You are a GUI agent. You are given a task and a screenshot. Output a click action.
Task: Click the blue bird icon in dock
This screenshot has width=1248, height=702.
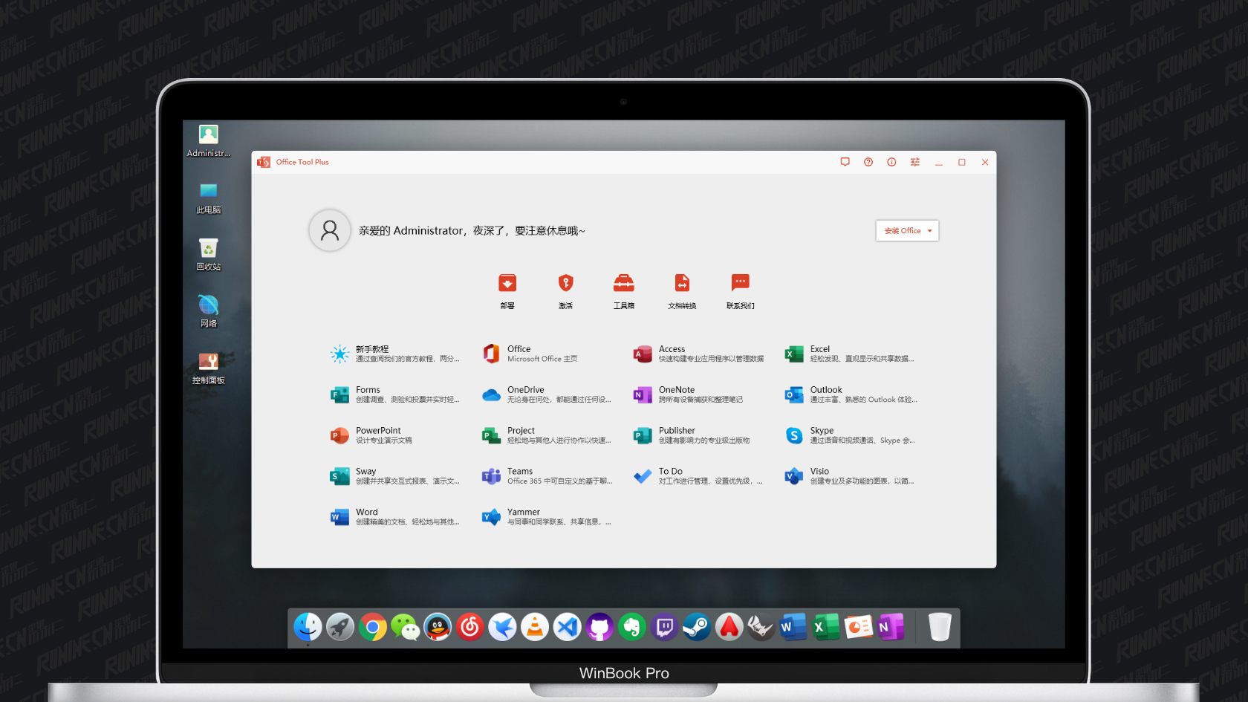[x=503, y=627]
